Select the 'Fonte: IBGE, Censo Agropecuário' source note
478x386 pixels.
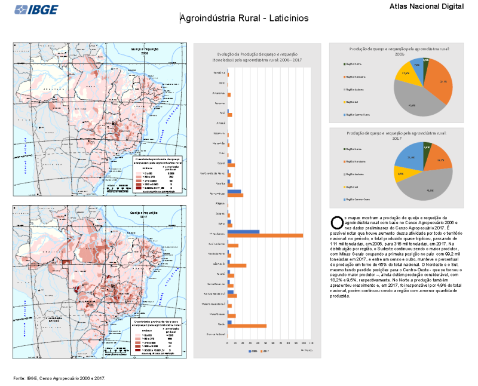click(59, 378)
